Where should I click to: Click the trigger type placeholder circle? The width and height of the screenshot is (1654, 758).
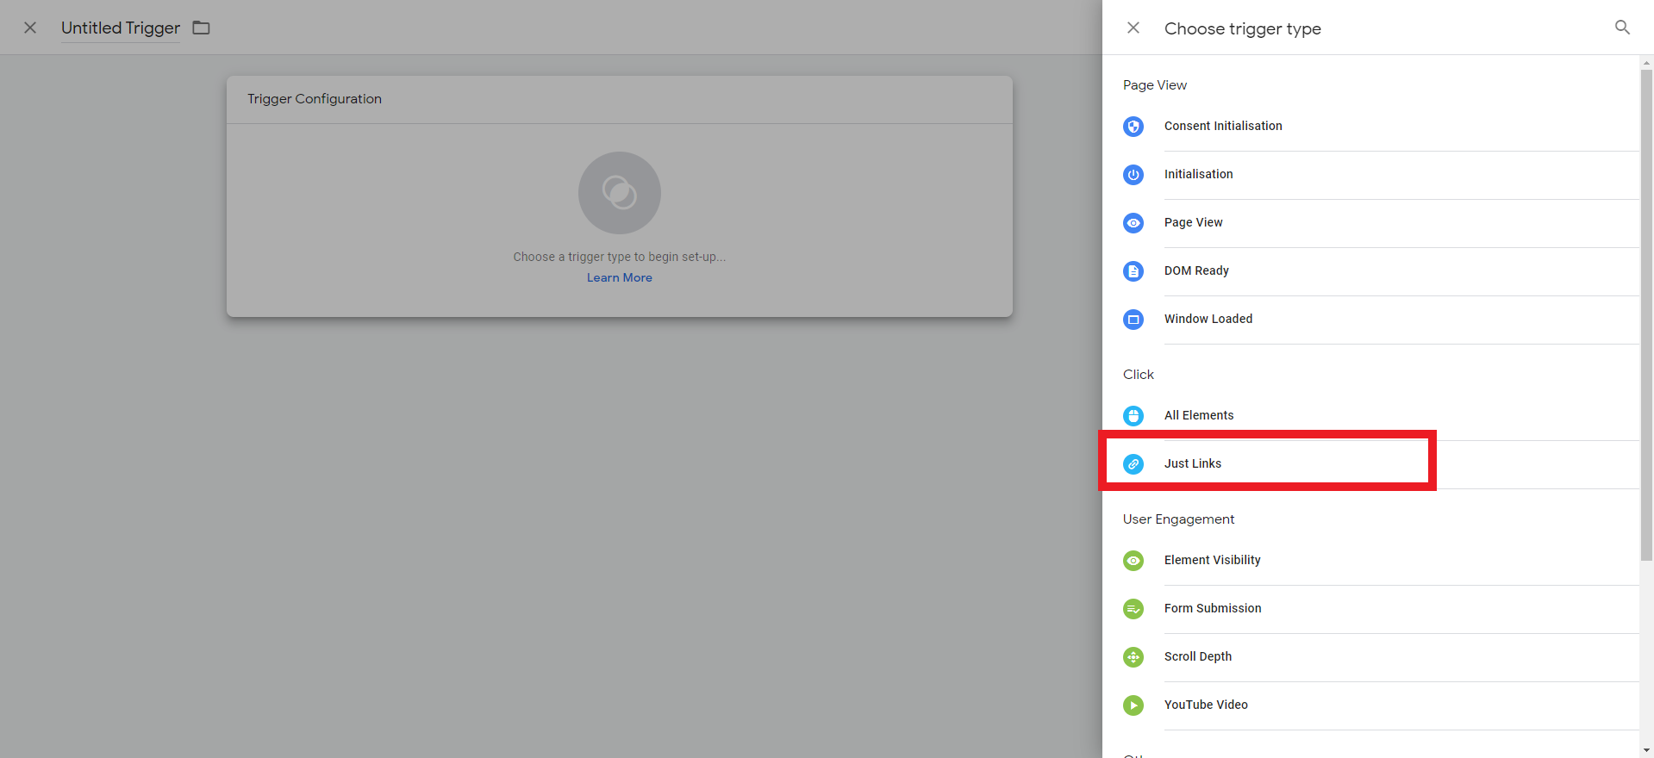(x=619, y=193)
